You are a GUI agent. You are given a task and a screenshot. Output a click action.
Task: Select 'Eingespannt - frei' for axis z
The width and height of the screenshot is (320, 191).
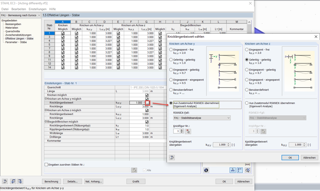[x=247, y=50]
